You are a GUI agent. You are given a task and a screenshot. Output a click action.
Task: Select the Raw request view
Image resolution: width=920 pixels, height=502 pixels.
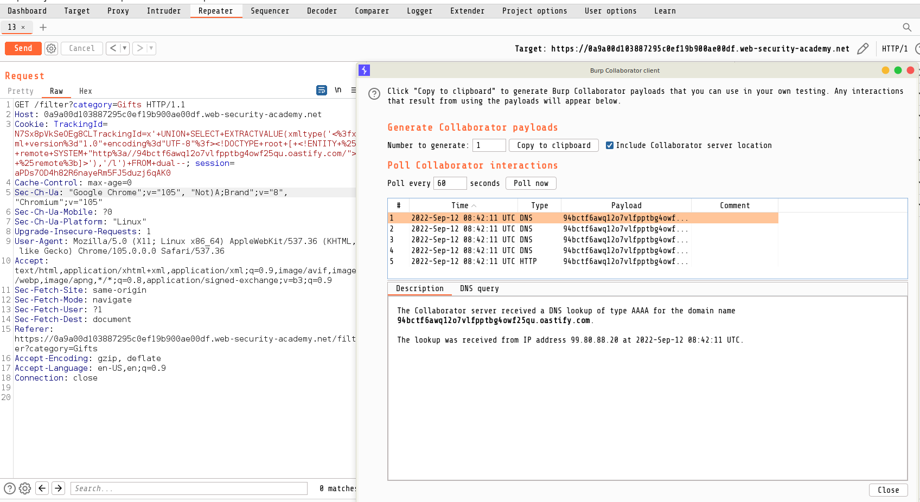56,91
